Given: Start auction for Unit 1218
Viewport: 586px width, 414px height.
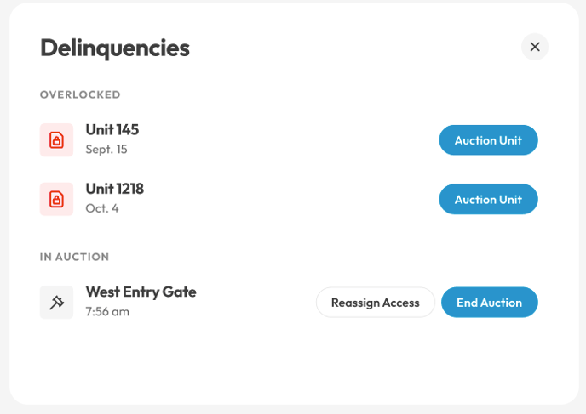Looking at the screenshot, I should coord(488,199).
